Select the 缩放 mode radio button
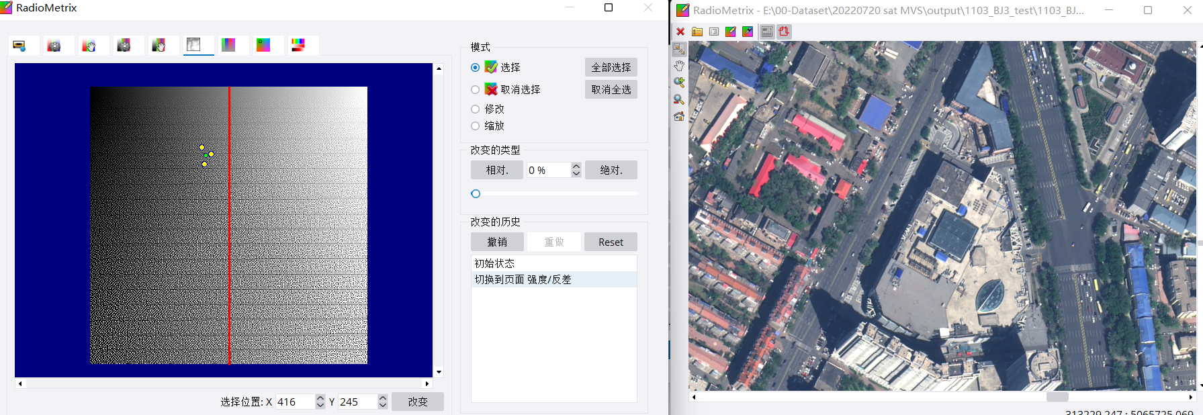This screenshot has height=415, width=1203. coord(476,126)
